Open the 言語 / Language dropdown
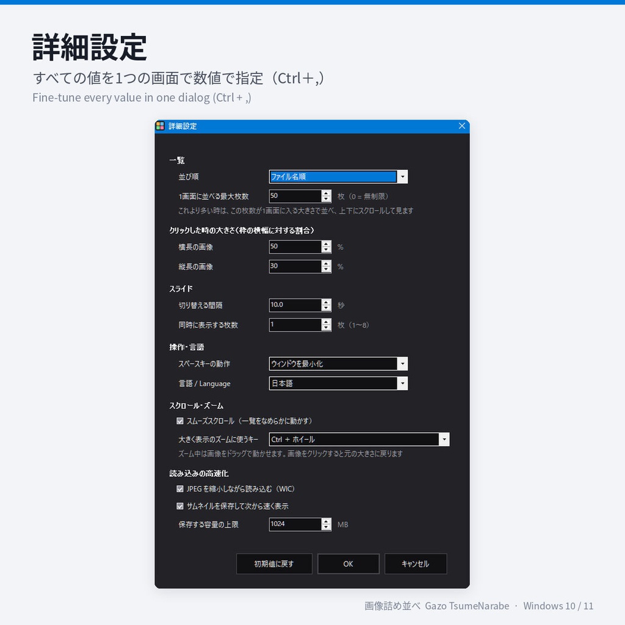Screen dimensions: 625x625 point(338,383)
